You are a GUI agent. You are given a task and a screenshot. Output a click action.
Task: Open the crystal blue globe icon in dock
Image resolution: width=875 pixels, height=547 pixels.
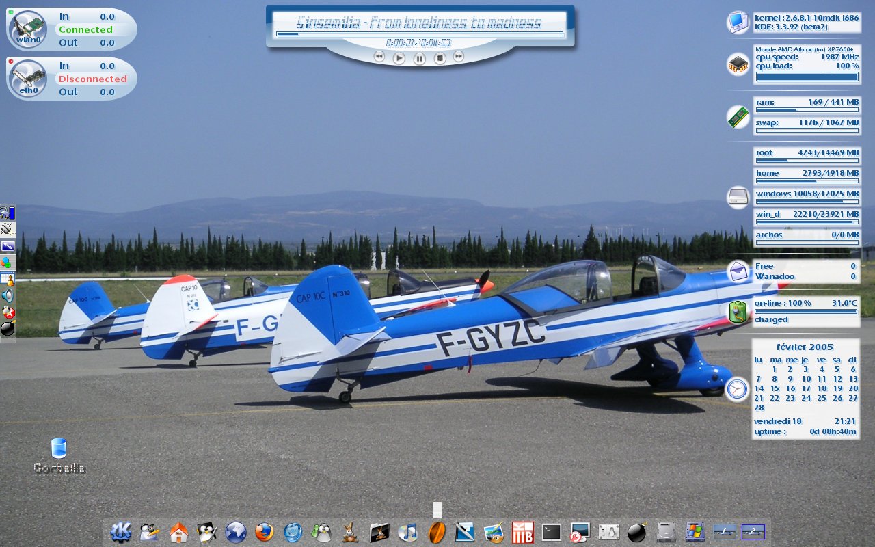coord(293,531)
